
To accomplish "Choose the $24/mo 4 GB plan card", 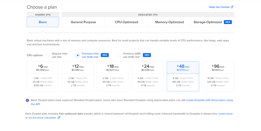I will tap(148, 76).
